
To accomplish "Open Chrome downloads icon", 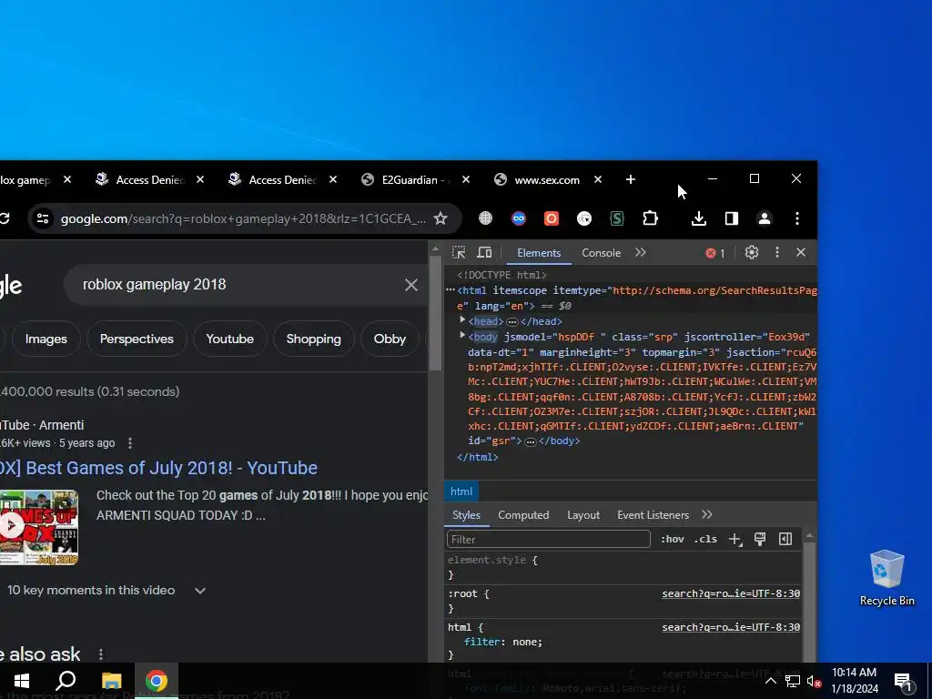I will click(699, 218).
